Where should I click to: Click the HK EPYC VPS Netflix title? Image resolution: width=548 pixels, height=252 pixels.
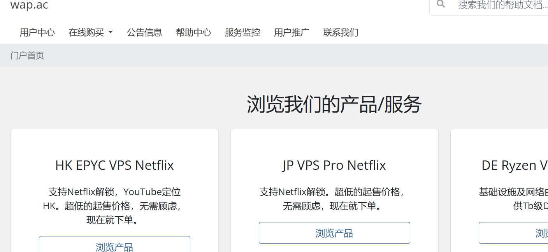(114, 166)
